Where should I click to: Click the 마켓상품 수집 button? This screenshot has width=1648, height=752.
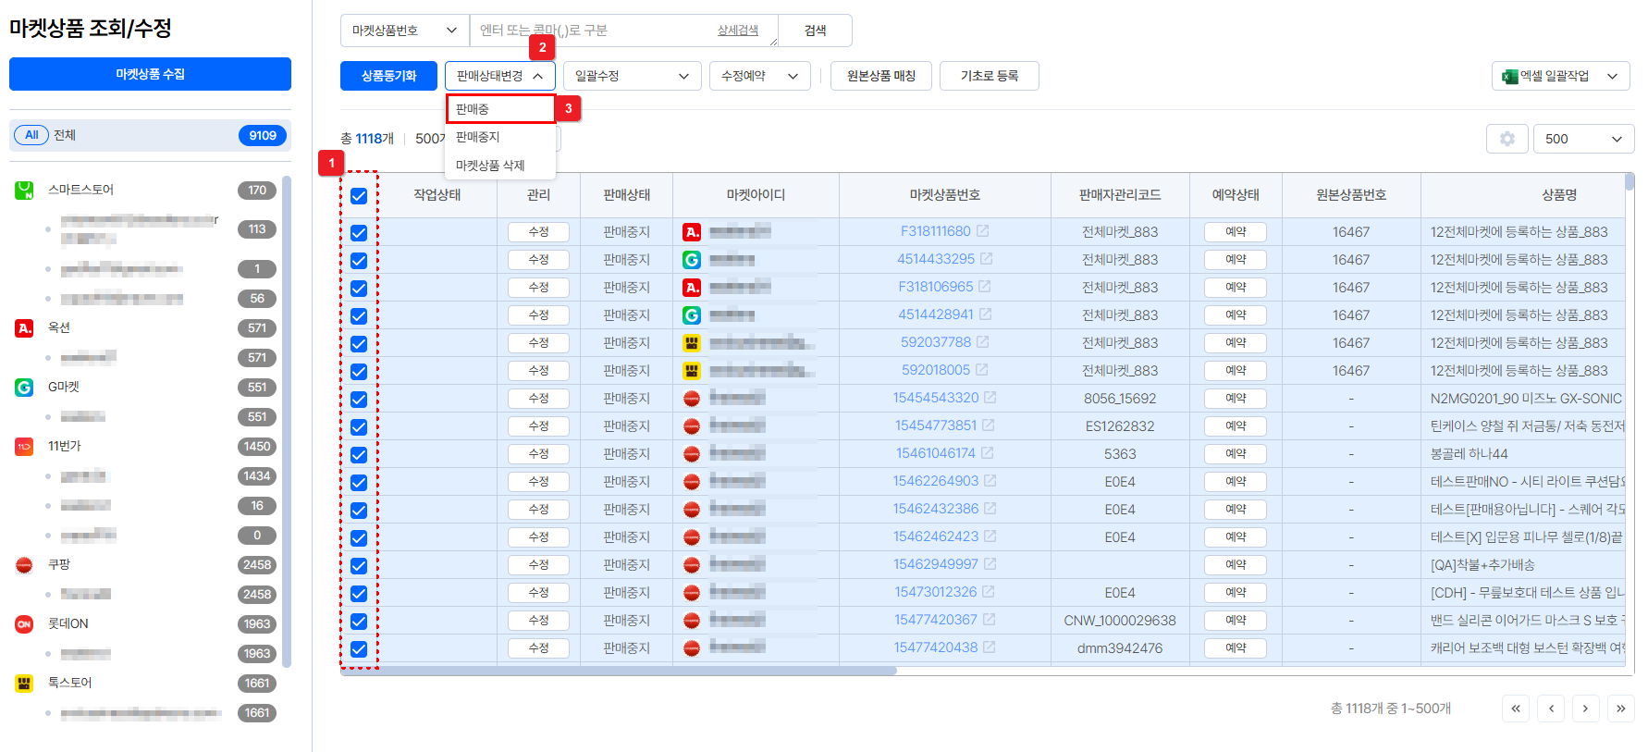(150, 74)
